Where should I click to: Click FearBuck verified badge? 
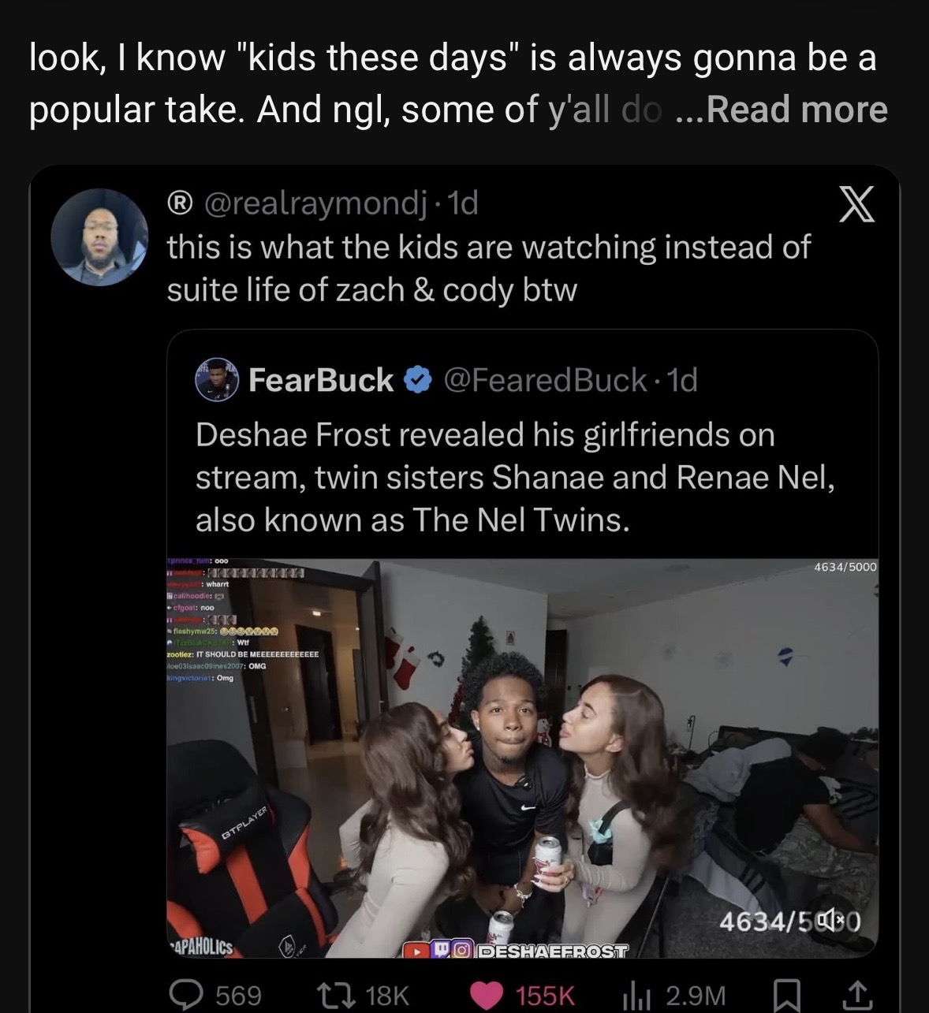click(x=418, y=381)
